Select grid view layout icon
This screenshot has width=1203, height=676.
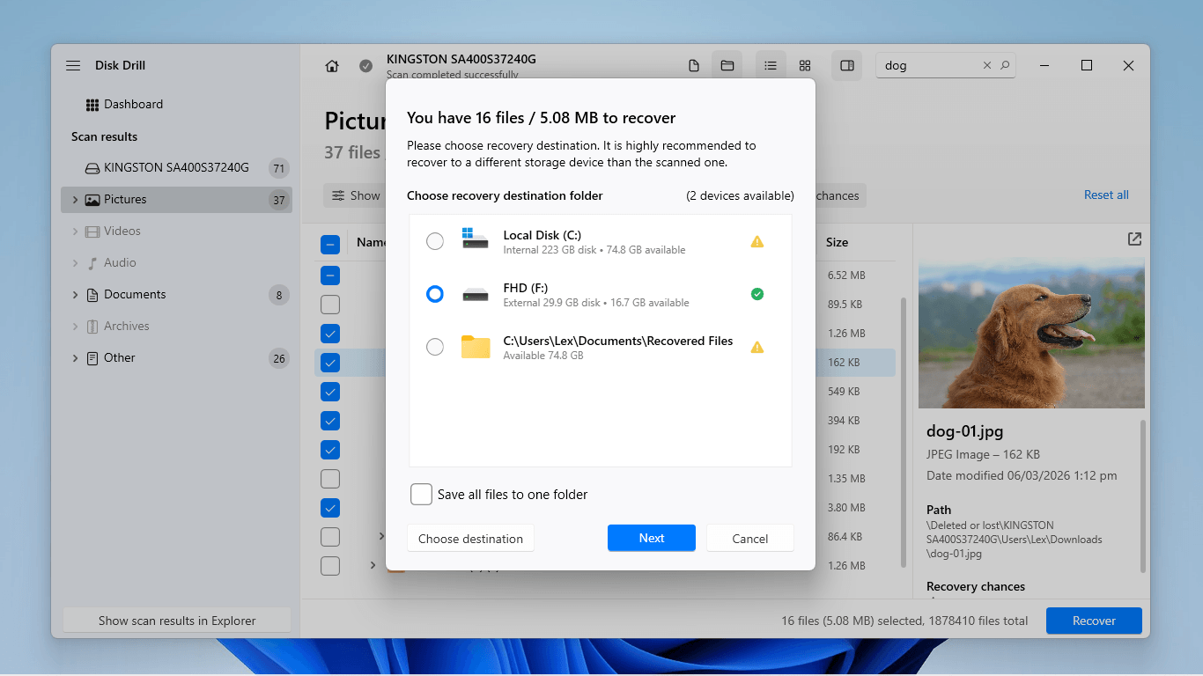pyautogui.click(x=805, y=66)
